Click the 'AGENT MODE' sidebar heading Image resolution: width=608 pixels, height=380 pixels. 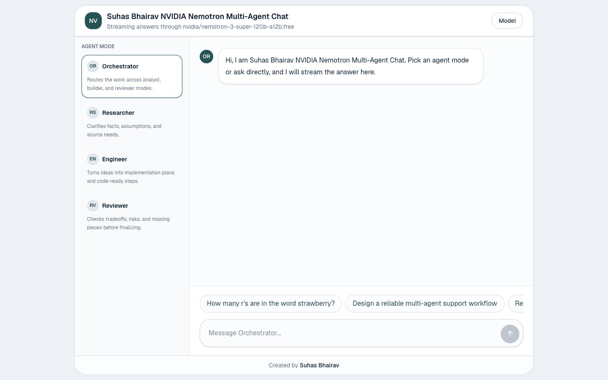98,46
